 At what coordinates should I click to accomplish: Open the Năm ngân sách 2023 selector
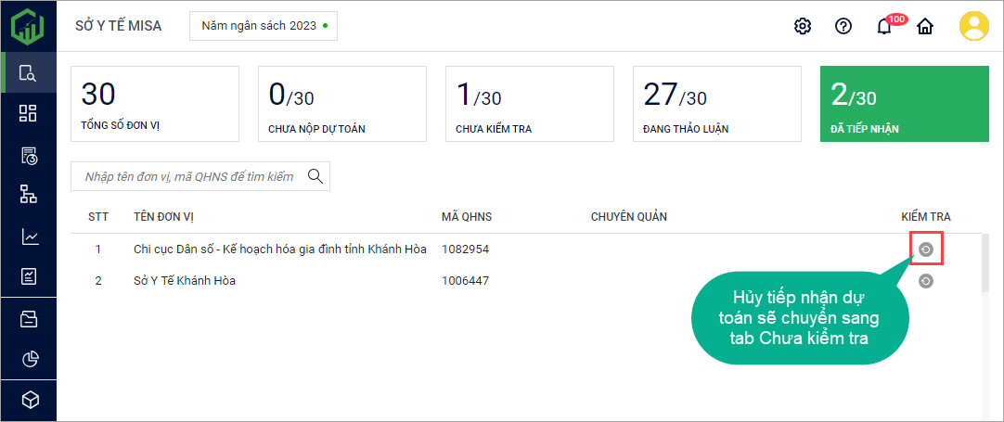264,26
